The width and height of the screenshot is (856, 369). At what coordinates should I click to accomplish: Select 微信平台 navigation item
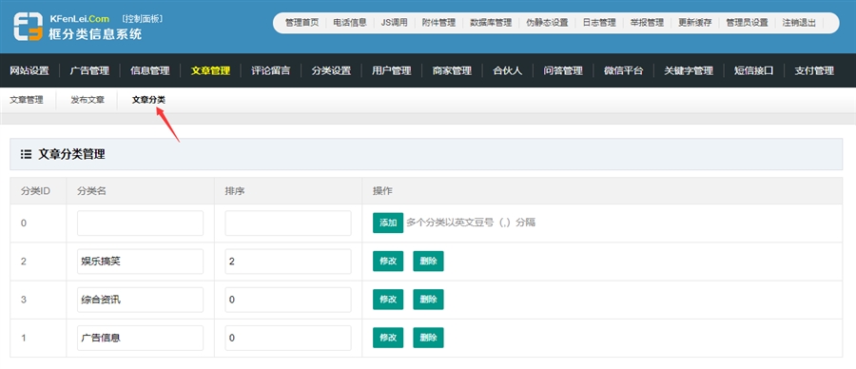(623, 70)
